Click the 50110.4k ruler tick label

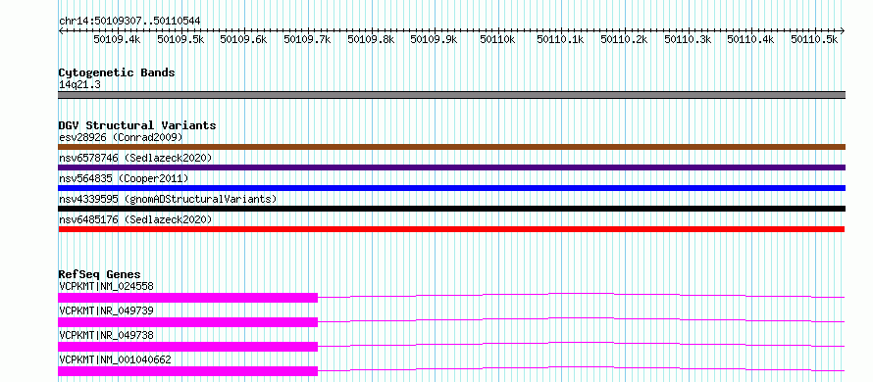[751, 39]
